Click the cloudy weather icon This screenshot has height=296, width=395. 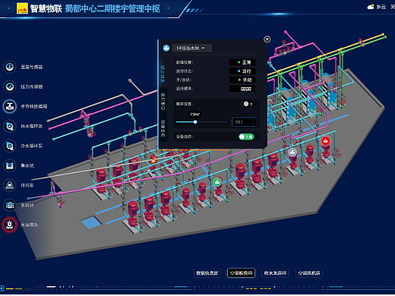click(x=371, y=7)
